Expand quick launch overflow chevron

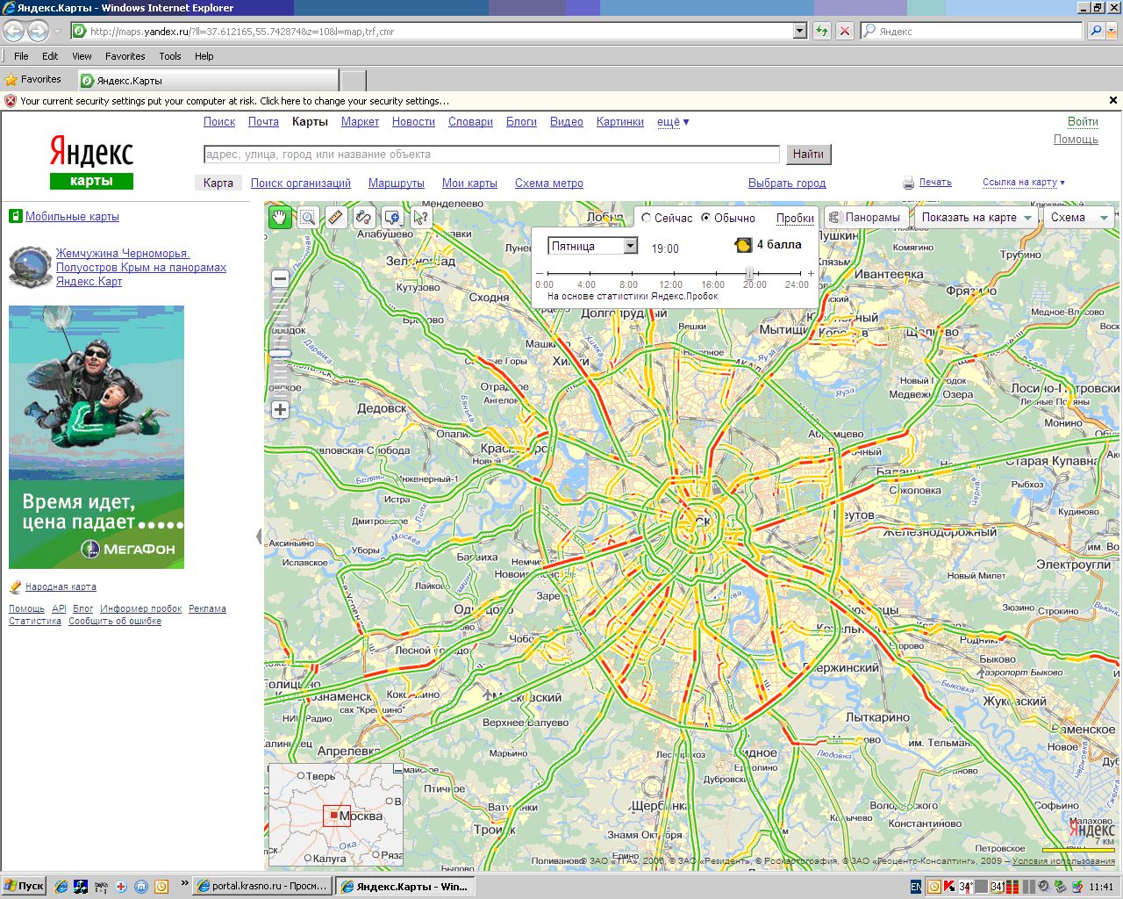click(184, 884)
